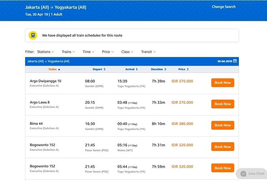
Task: Click the Live Chat bubble icon
Action: click(243, 174)
